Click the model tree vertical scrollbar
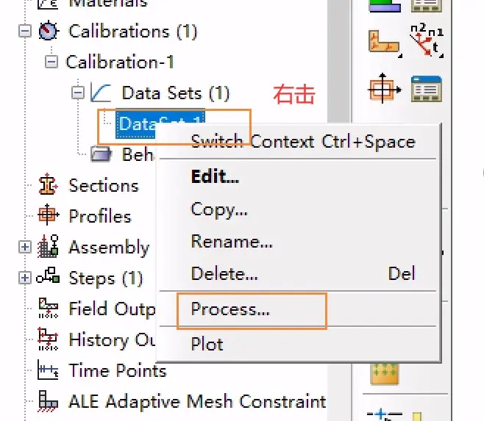This screenshot has width=484, height=421. pyautogui.click(x=338, y=62)
